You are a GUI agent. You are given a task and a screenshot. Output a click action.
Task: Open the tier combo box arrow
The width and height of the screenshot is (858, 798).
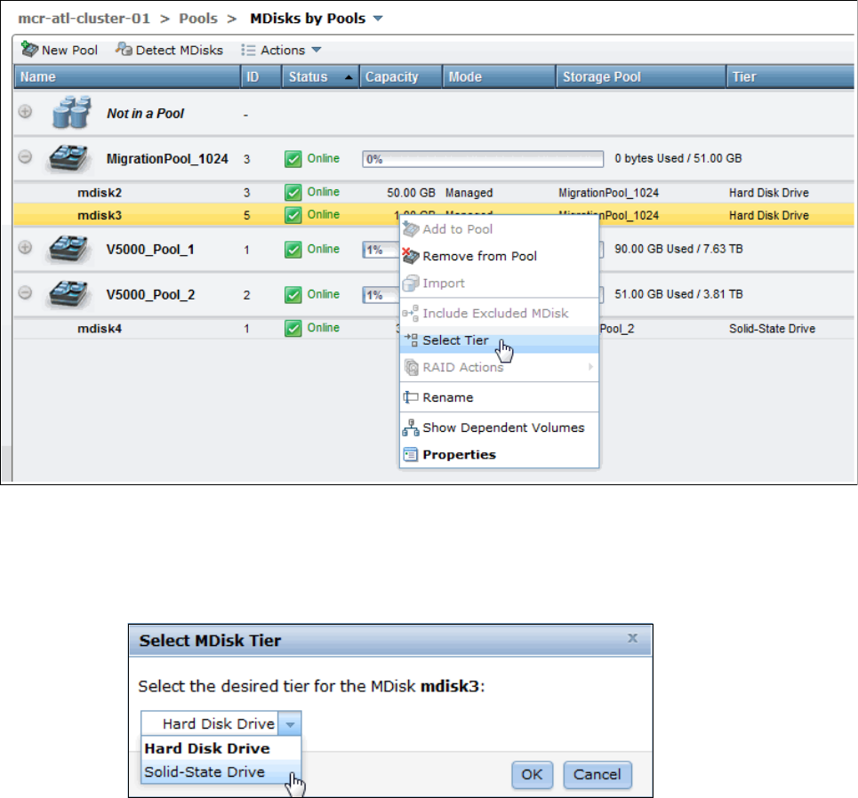click(x=291, y=723)
